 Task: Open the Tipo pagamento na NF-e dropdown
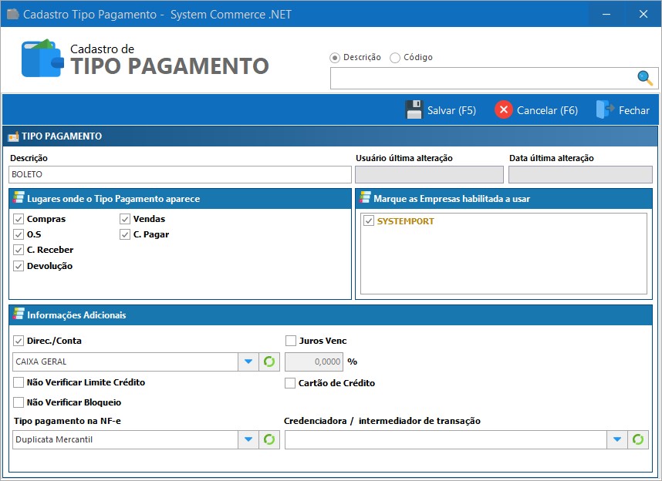click(x=248, y=439)
